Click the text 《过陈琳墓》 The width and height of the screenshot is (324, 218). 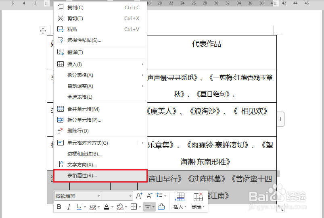pyautogui.click(x=207, y=179)
